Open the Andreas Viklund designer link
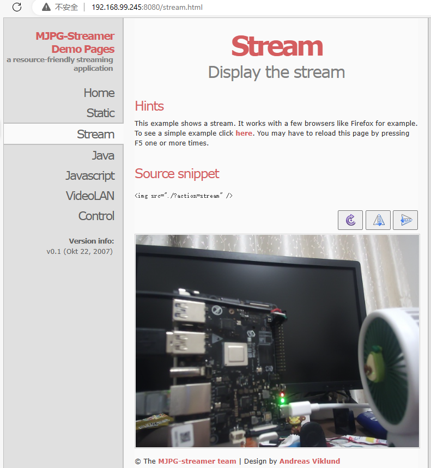Viewport: 431px width, 468px height. (309, 461)
